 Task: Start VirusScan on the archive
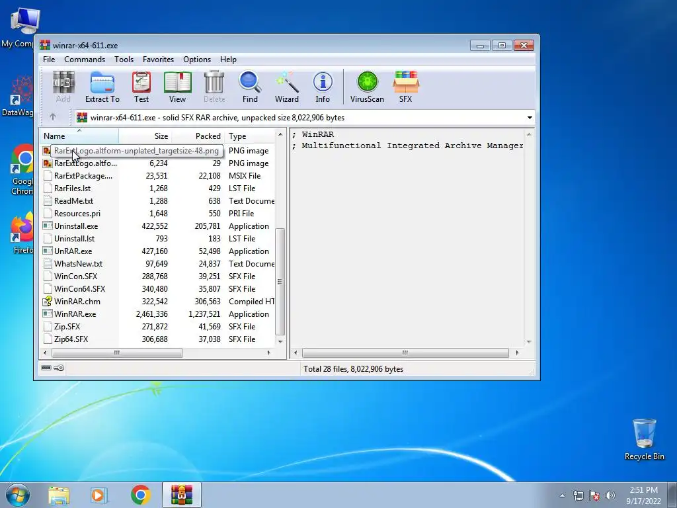367,87
